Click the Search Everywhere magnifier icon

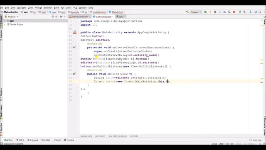(260, 12)
